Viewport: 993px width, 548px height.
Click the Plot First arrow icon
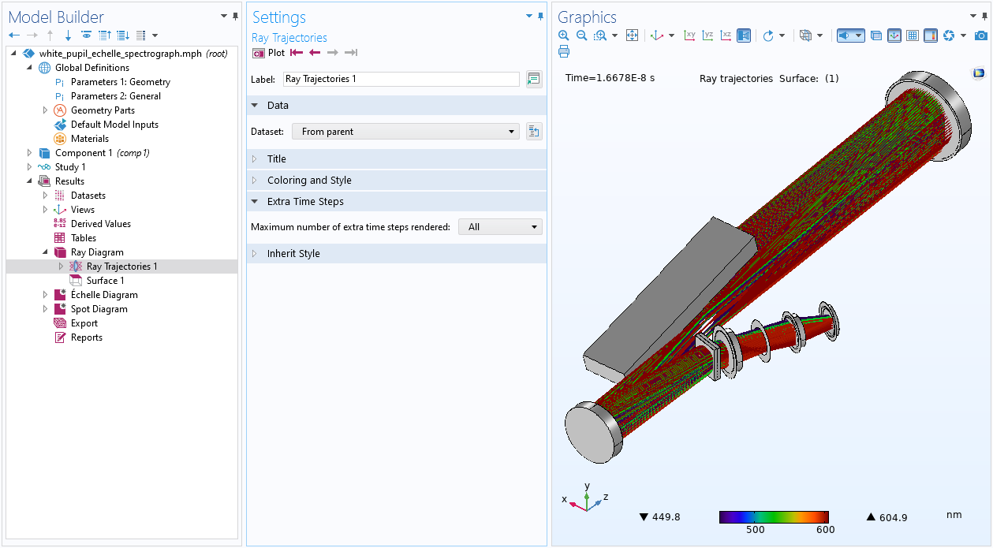(296, 53)
